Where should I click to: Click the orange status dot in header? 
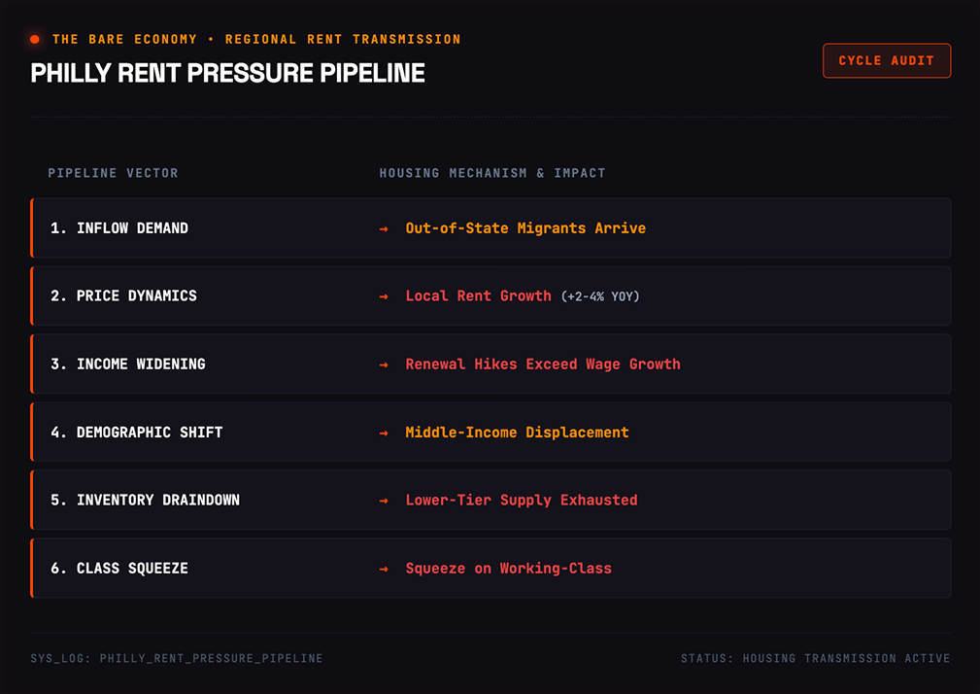35,40
